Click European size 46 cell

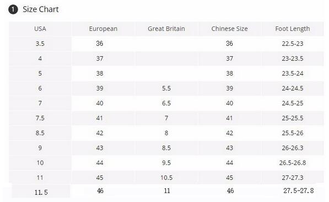click(100, 190)
